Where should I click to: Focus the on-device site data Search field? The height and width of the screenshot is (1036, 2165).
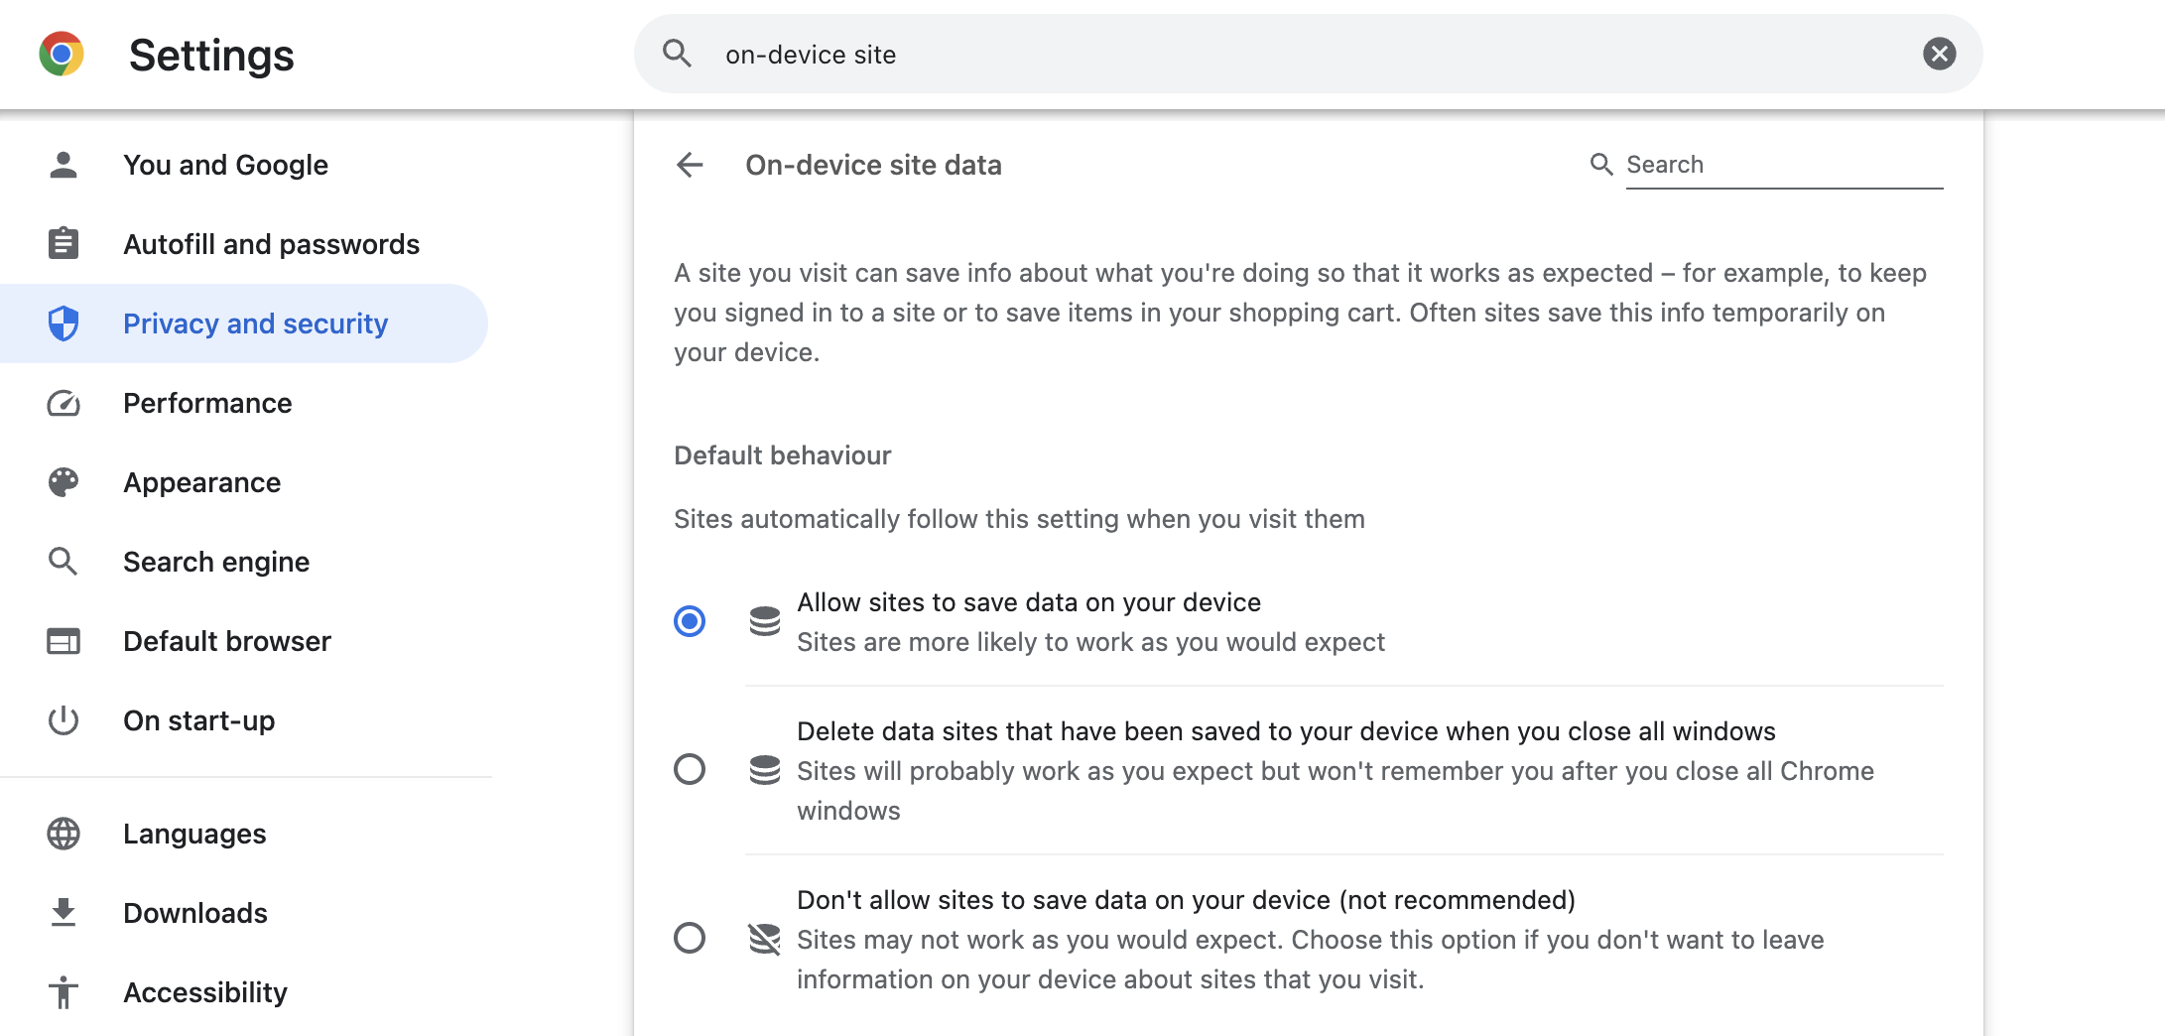click(1782, 165)
